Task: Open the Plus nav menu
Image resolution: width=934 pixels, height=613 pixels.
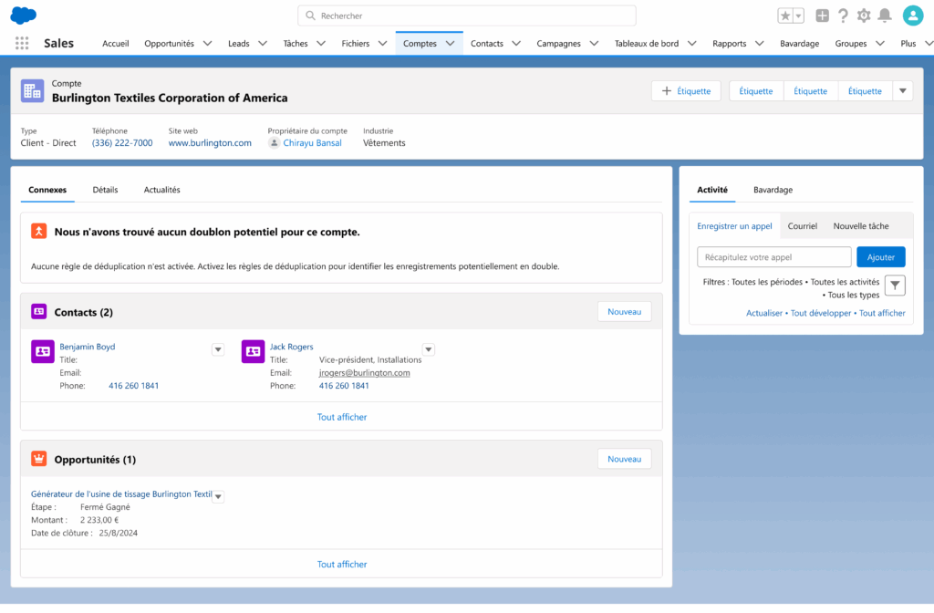Action: pyautogui.click(x=908, y=44)
